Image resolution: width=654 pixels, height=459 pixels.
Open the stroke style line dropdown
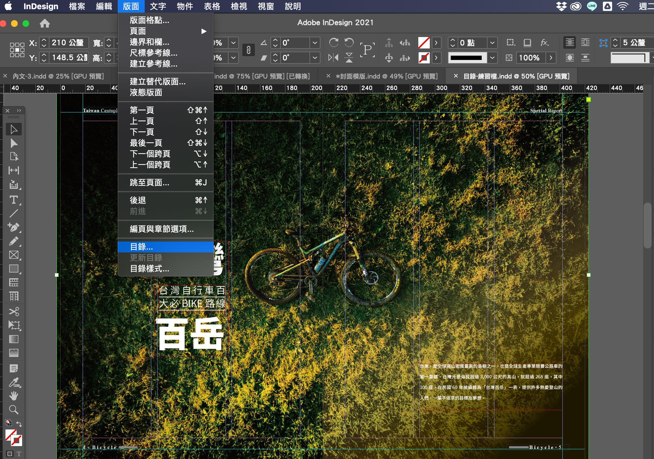[x=492, y=58]
